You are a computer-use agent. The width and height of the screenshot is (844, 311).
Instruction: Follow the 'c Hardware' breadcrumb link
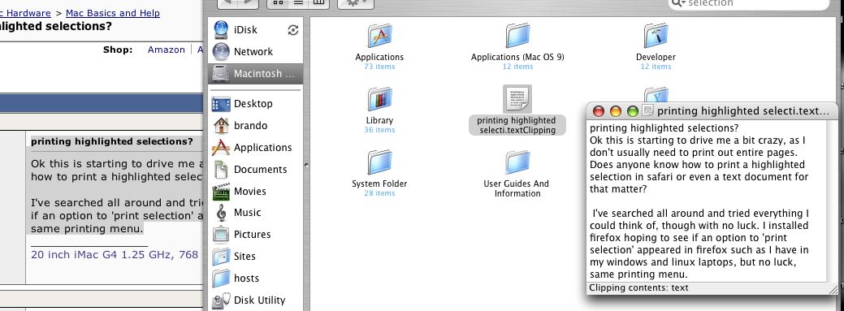pyautogui.click(x=25, y=13)
